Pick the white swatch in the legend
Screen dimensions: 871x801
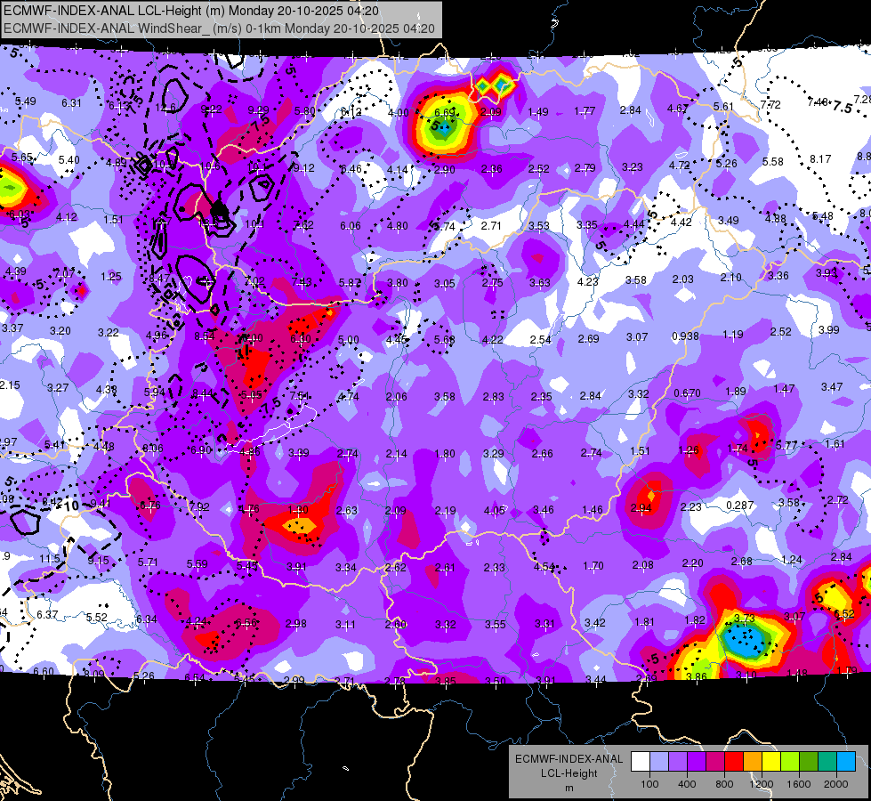pyautogui.click(x=641, y=762)
